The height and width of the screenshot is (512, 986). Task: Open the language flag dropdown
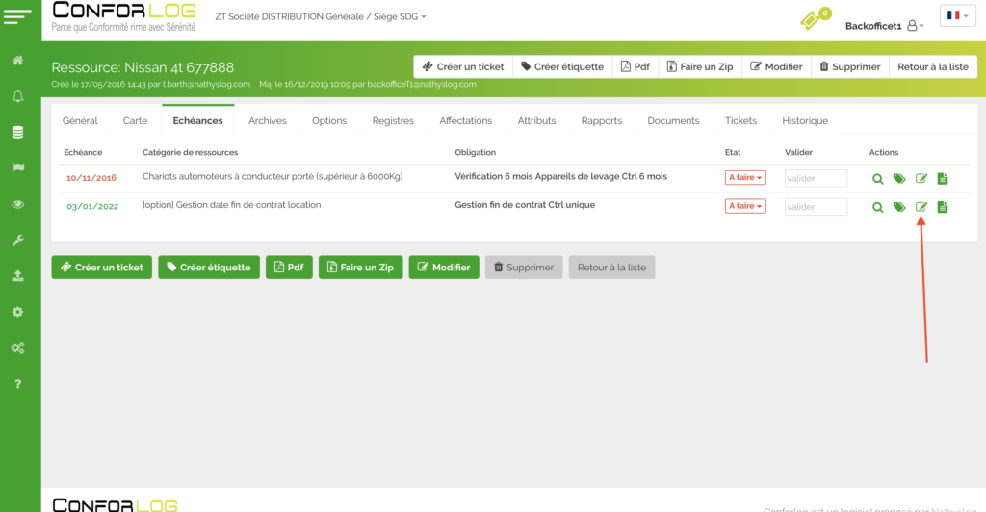point(957,16)
